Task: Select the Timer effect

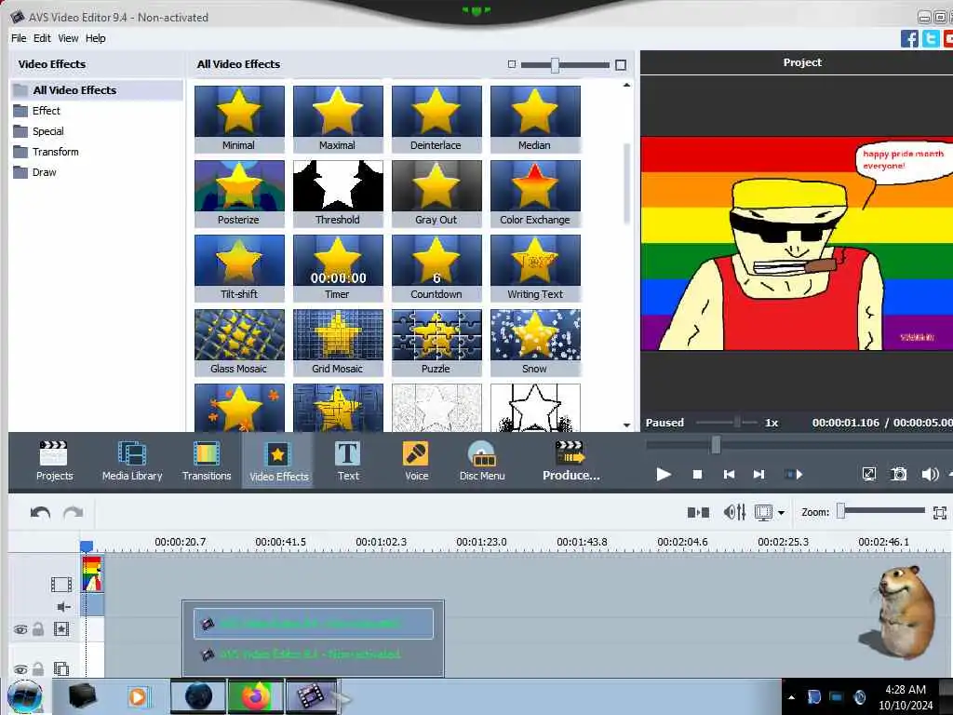Action: coord(338,268)
